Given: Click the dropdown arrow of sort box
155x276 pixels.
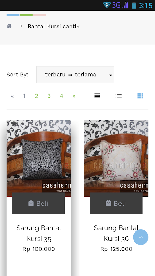Looking at the screenshot, I should coord(110,75).
